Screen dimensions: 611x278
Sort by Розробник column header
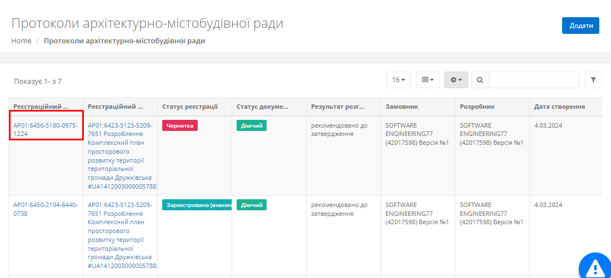pos(477,107)
